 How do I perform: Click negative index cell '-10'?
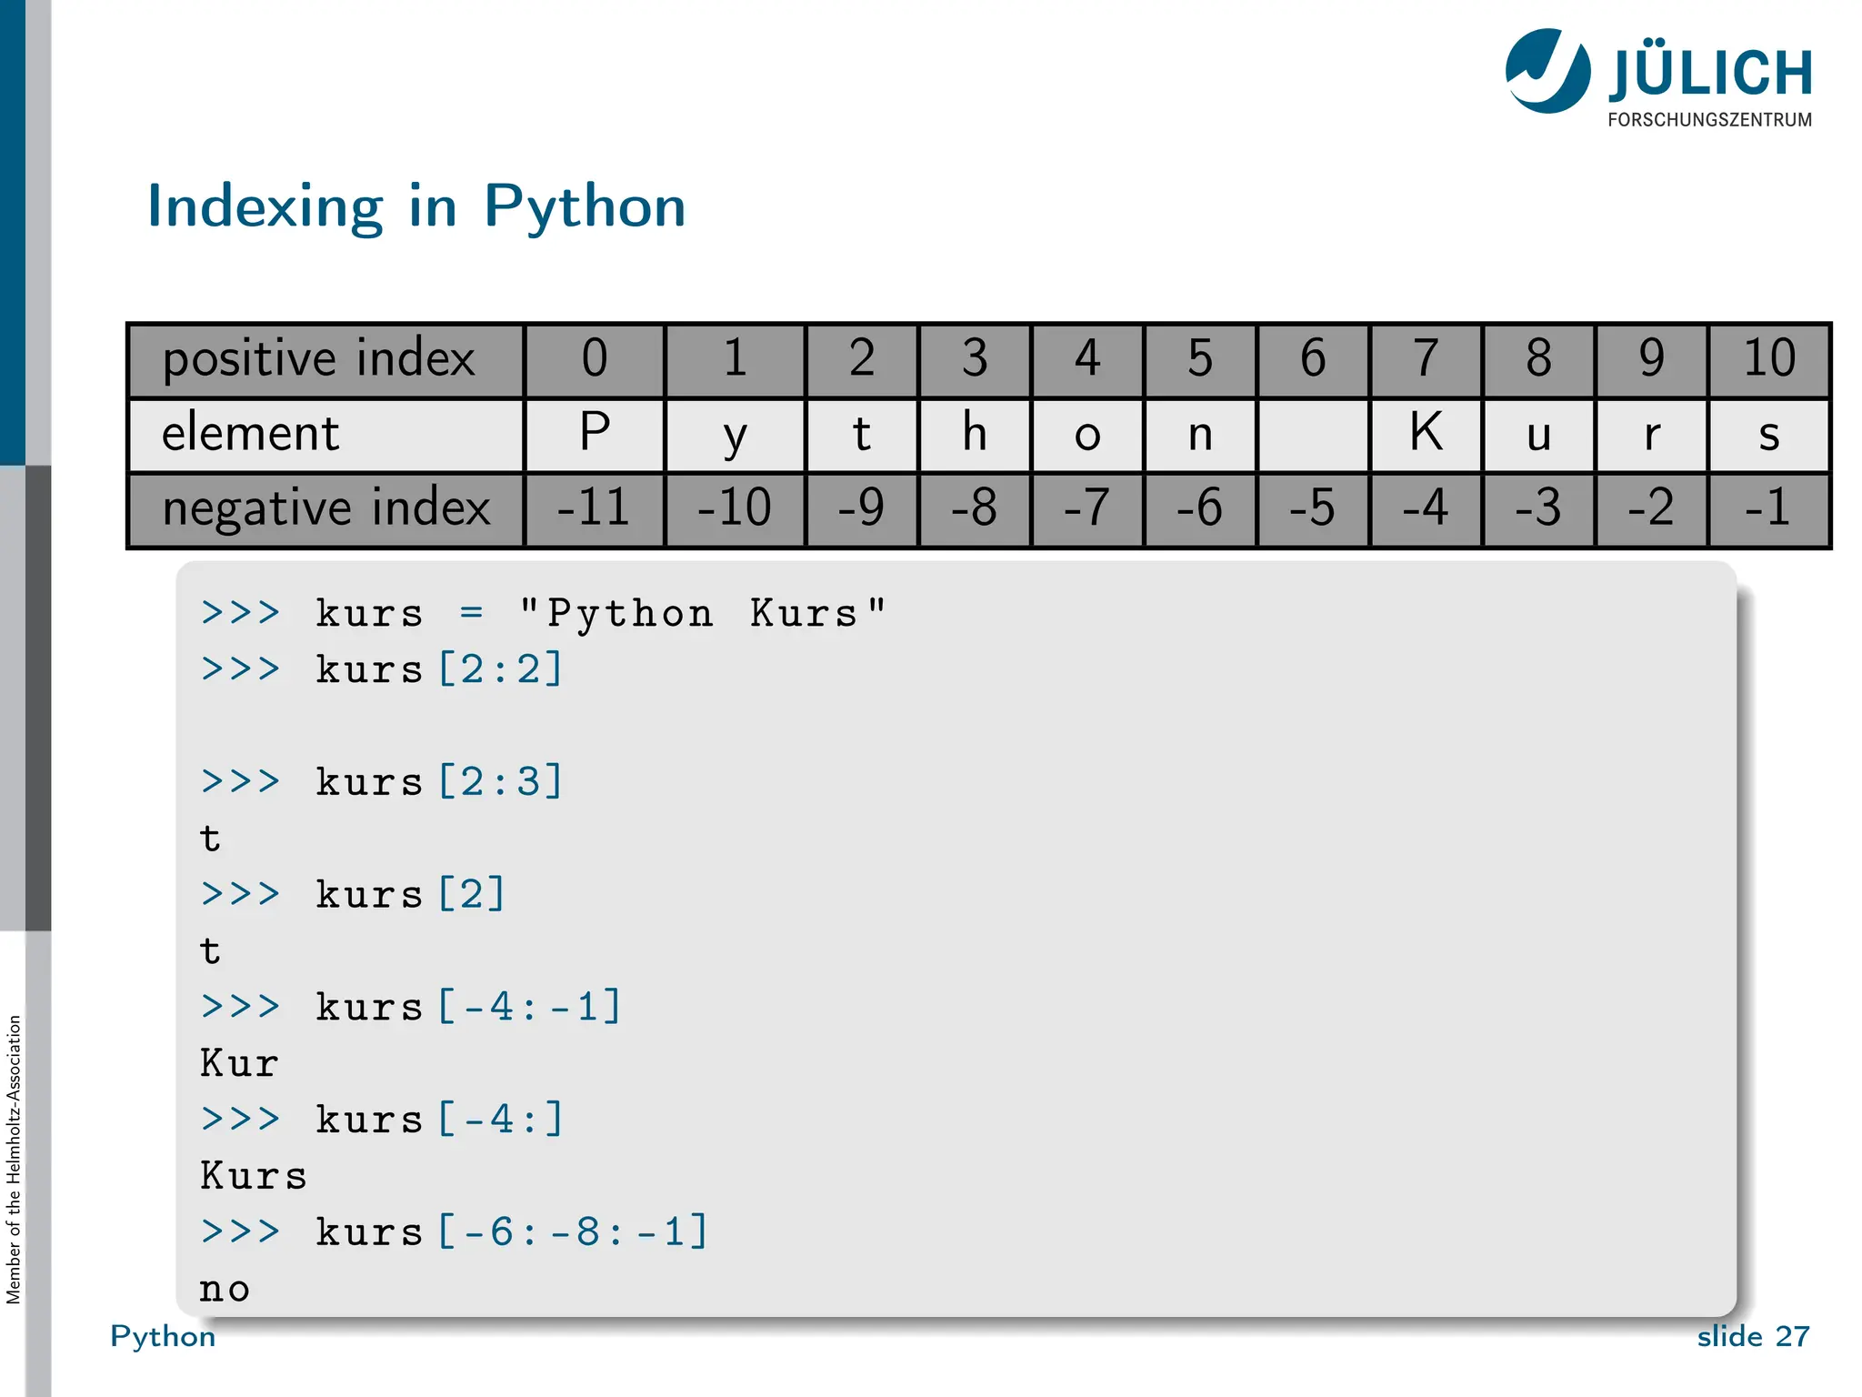(735, 509)
